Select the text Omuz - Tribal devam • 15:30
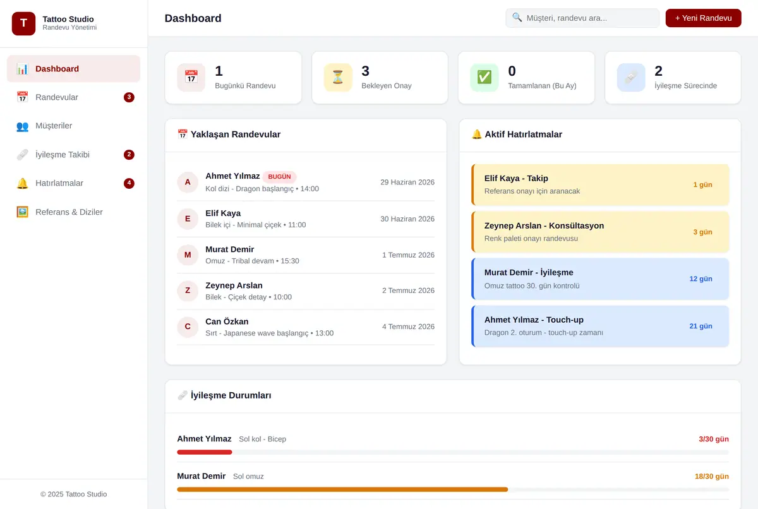Screen dimensions: 758x509 click(253, 261)
